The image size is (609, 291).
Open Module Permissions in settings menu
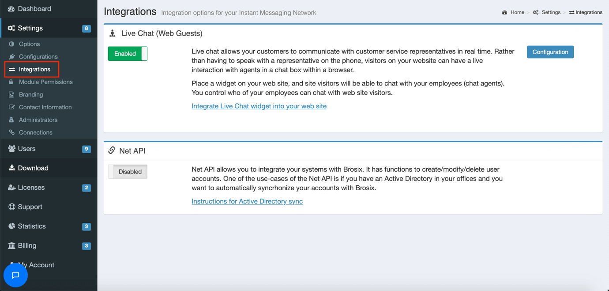click(x=45, y=82)
